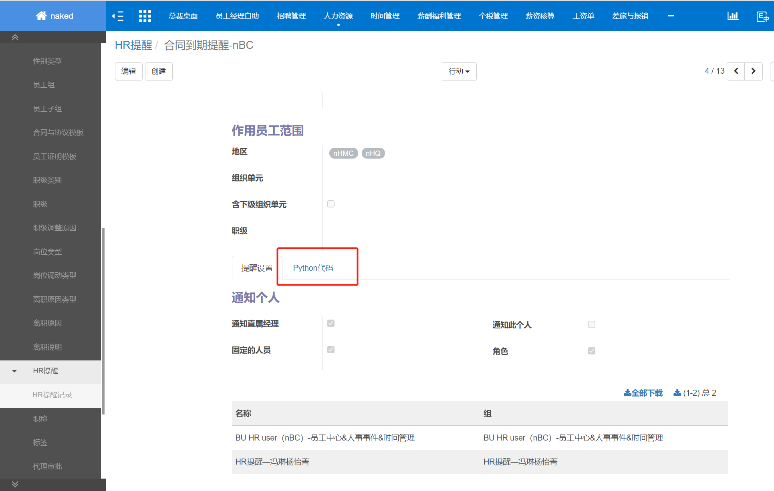Open the app grid launcher icon
The height and width of the screenshot is (491, 774).
[x=145, y=16]
